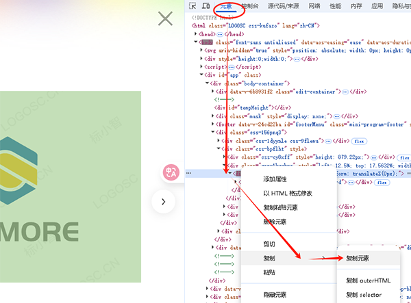Screen dimensions: 411x303
Task: Expand the head element node
Action: tap(195, 34)
